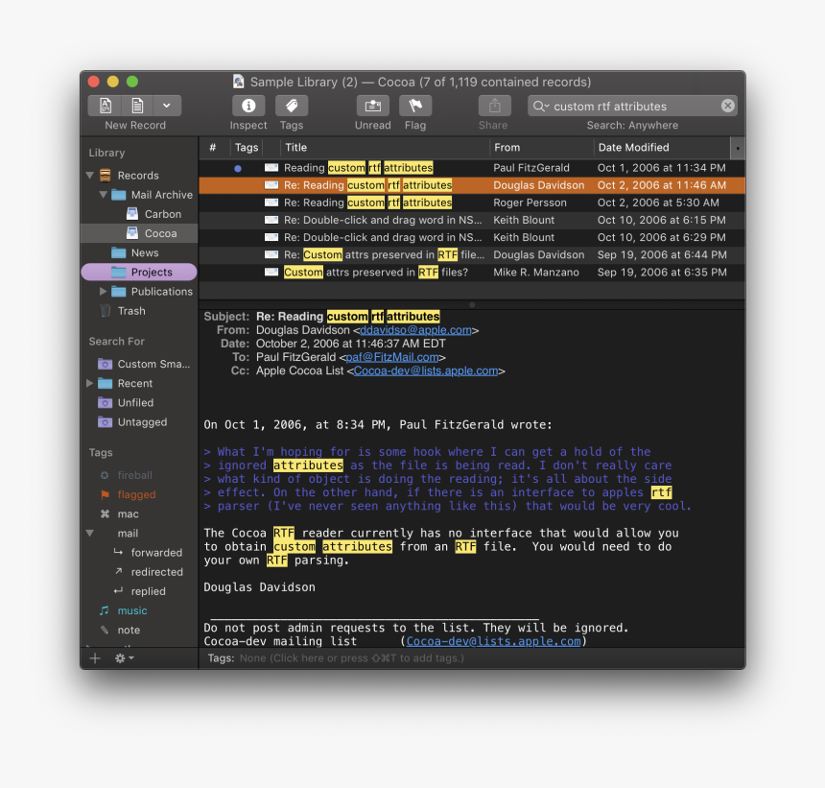Select Keith Blount's 6:29 PM message
This screenshot has height=788, width=825.
[472, 237]
